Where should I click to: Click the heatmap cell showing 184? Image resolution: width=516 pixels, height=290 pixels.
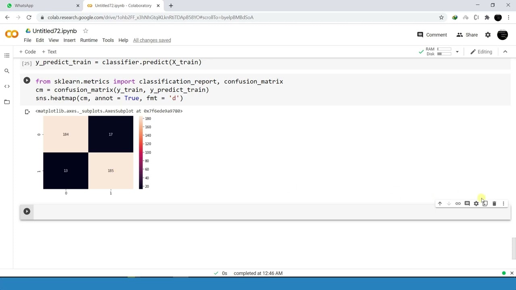(66, 134)
